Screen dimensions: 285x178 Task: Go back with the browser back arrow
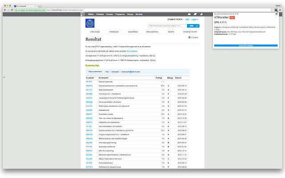pyautogui.click(x=5, y=10)
